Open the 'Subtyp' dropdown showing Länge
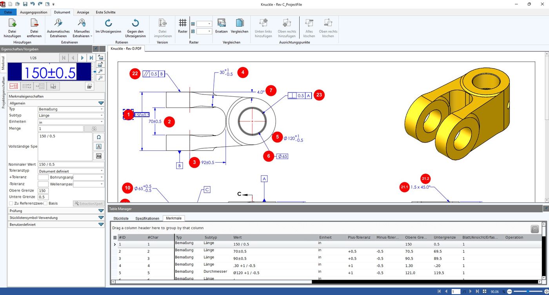 point(101,115)
